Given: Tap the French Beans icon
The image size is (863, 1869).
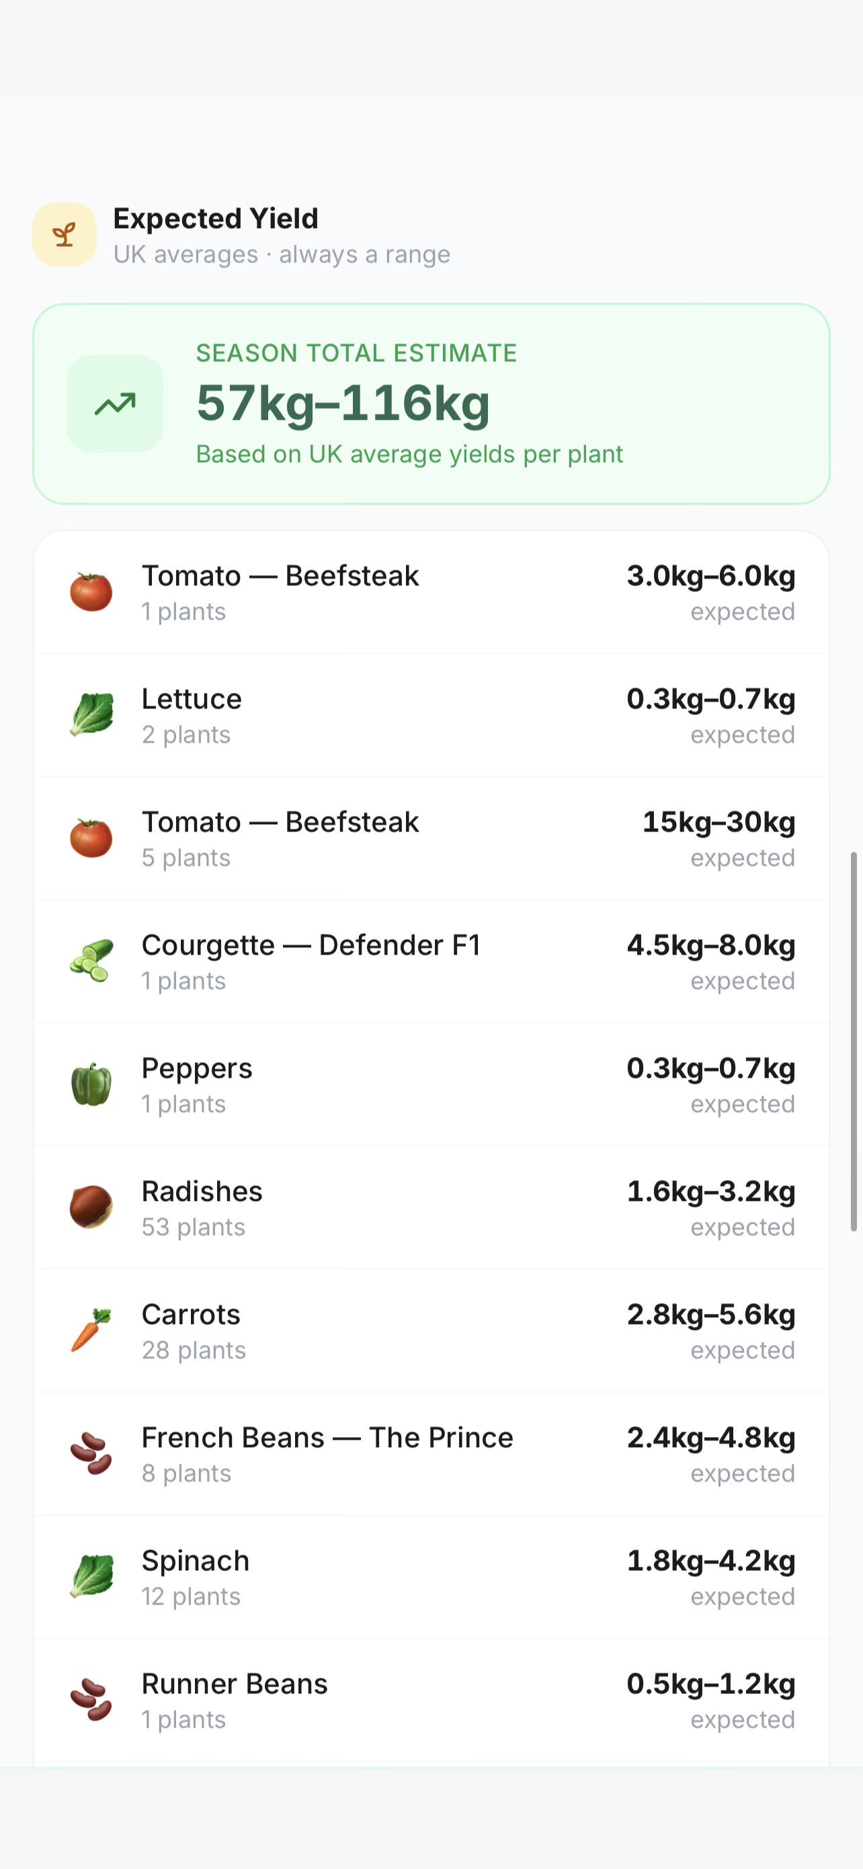Looking at the screenshot, I should click(91, 1453).
